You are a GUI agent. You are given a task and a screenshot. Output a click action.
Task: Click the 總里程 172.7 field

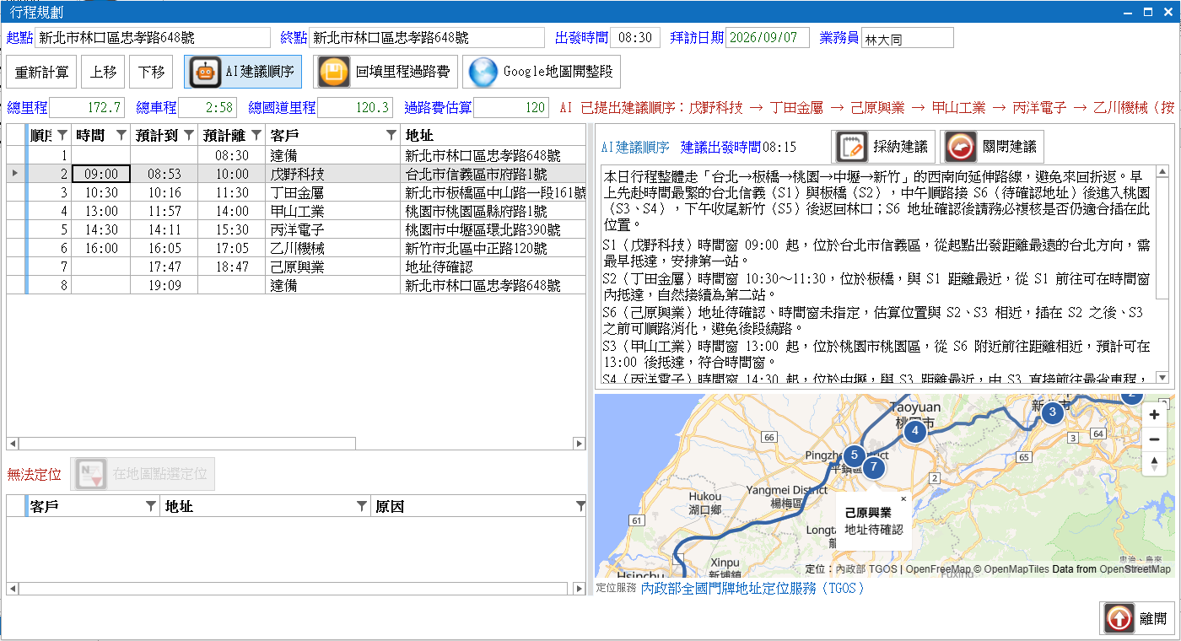point(87,107)
